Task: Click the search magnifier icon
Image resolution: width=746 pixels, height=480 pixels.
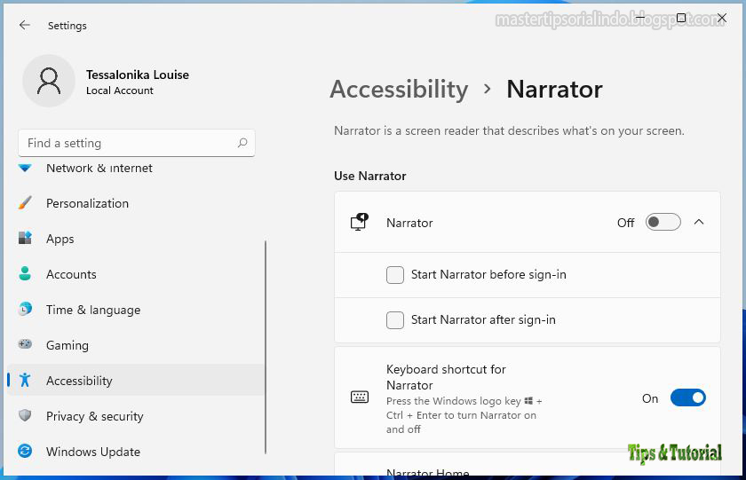Action: (x=242, y=143)
